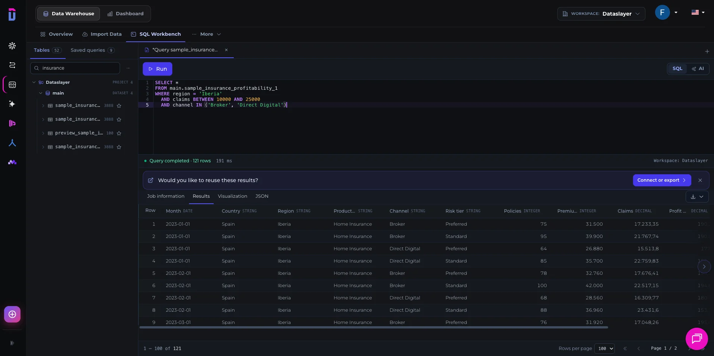Star the first sample_insuranc table
The width and height of the screenshot is (714, 356).
(119, 106)
